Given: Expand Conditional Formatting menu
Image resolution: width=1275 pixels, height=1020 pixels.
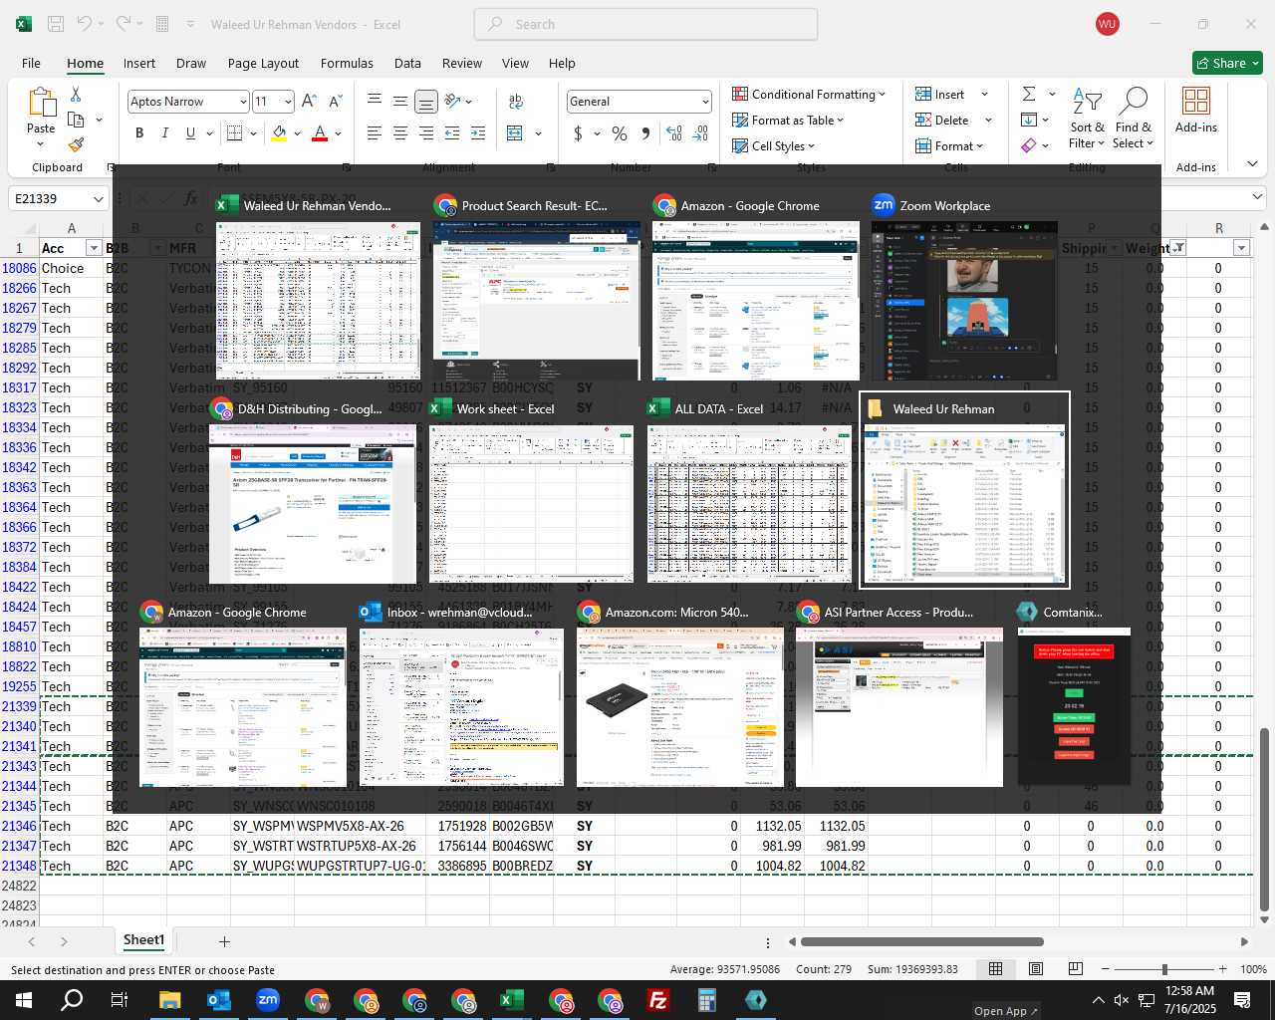Looking at the screenshot, I should [x=809, y=94].
